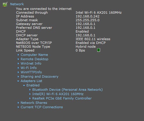Open Sharing and Discovery entry
This screenshot has height=121, width=144.
click(x=40, y=76)
